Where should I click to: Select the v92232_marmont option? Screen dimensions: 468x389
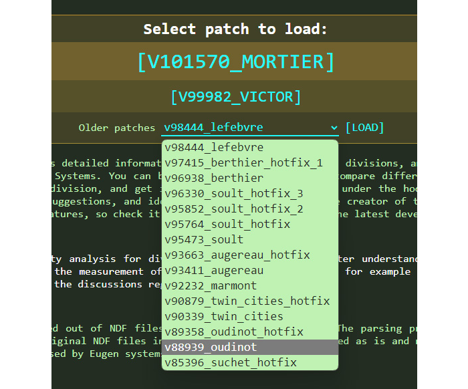coord(211,285)
